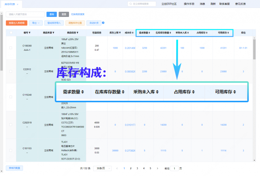Click the 查看出入库明细 button

coord(16,23)
